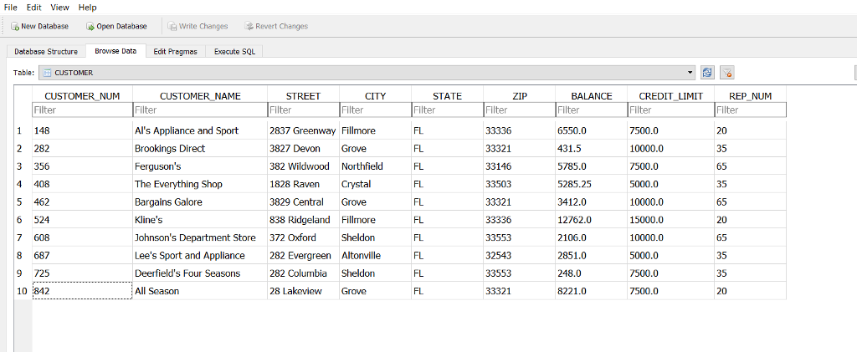The image size is (857, 352).
Task: Sort by the CREDIT_LIMIT column header
Action: click(670, 96)
